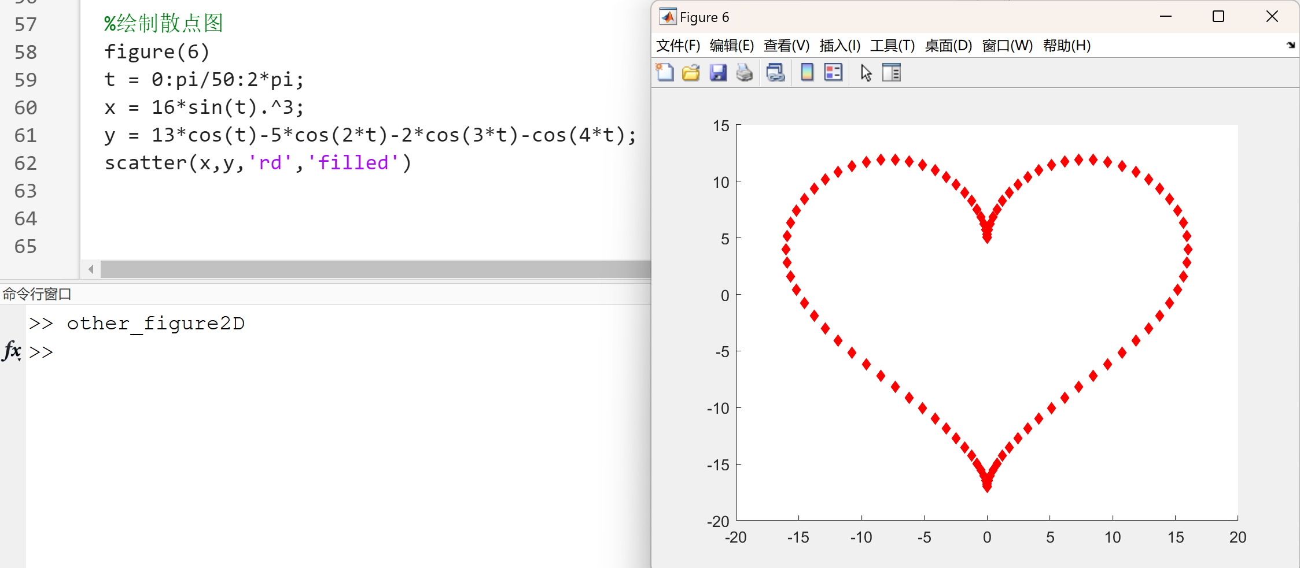
Task: Click the y-axis tick label -10
Action: tap(718, 409)
